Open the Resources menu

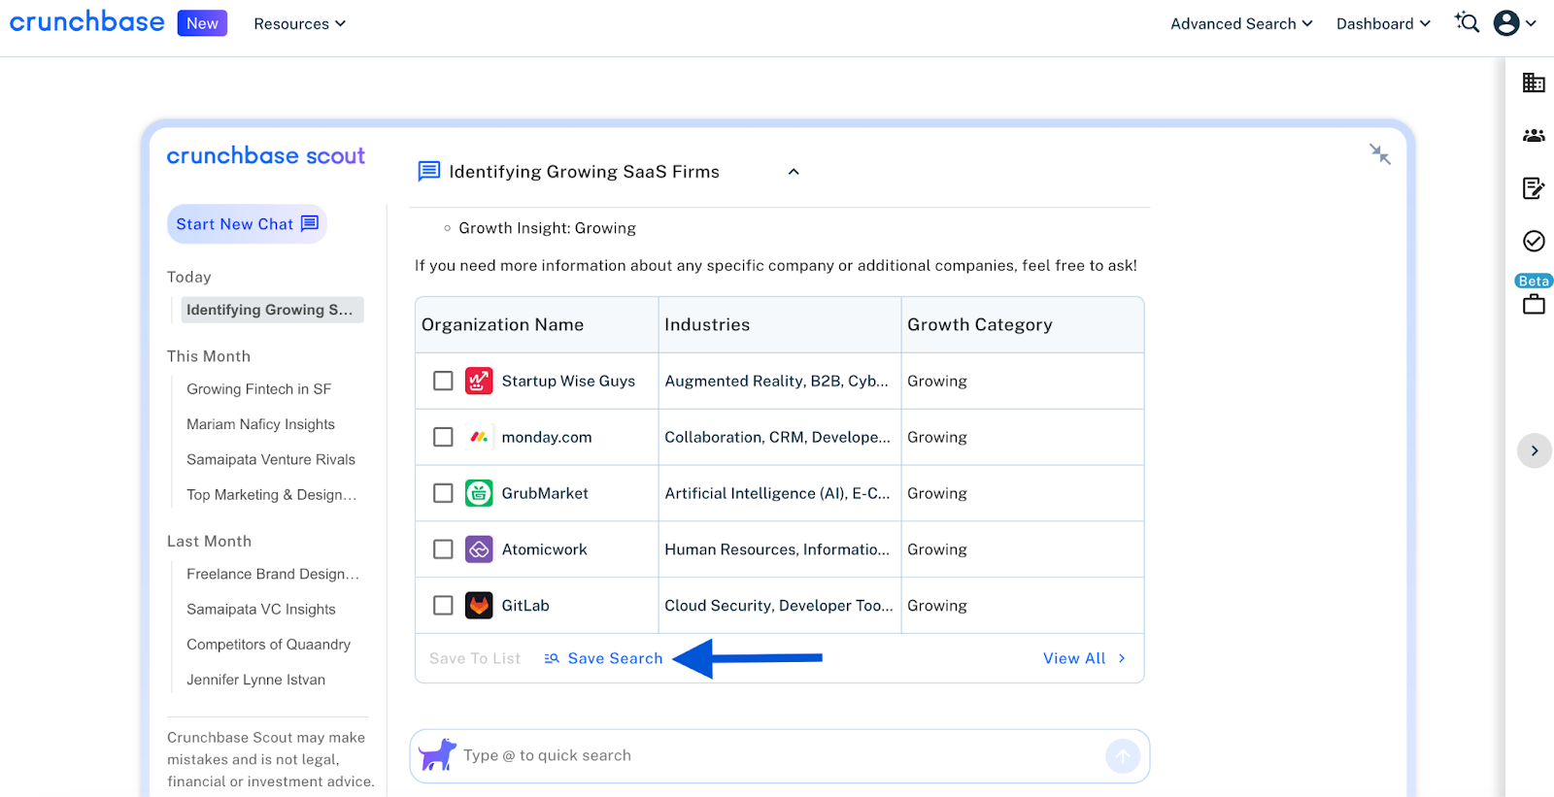[299, 23]
